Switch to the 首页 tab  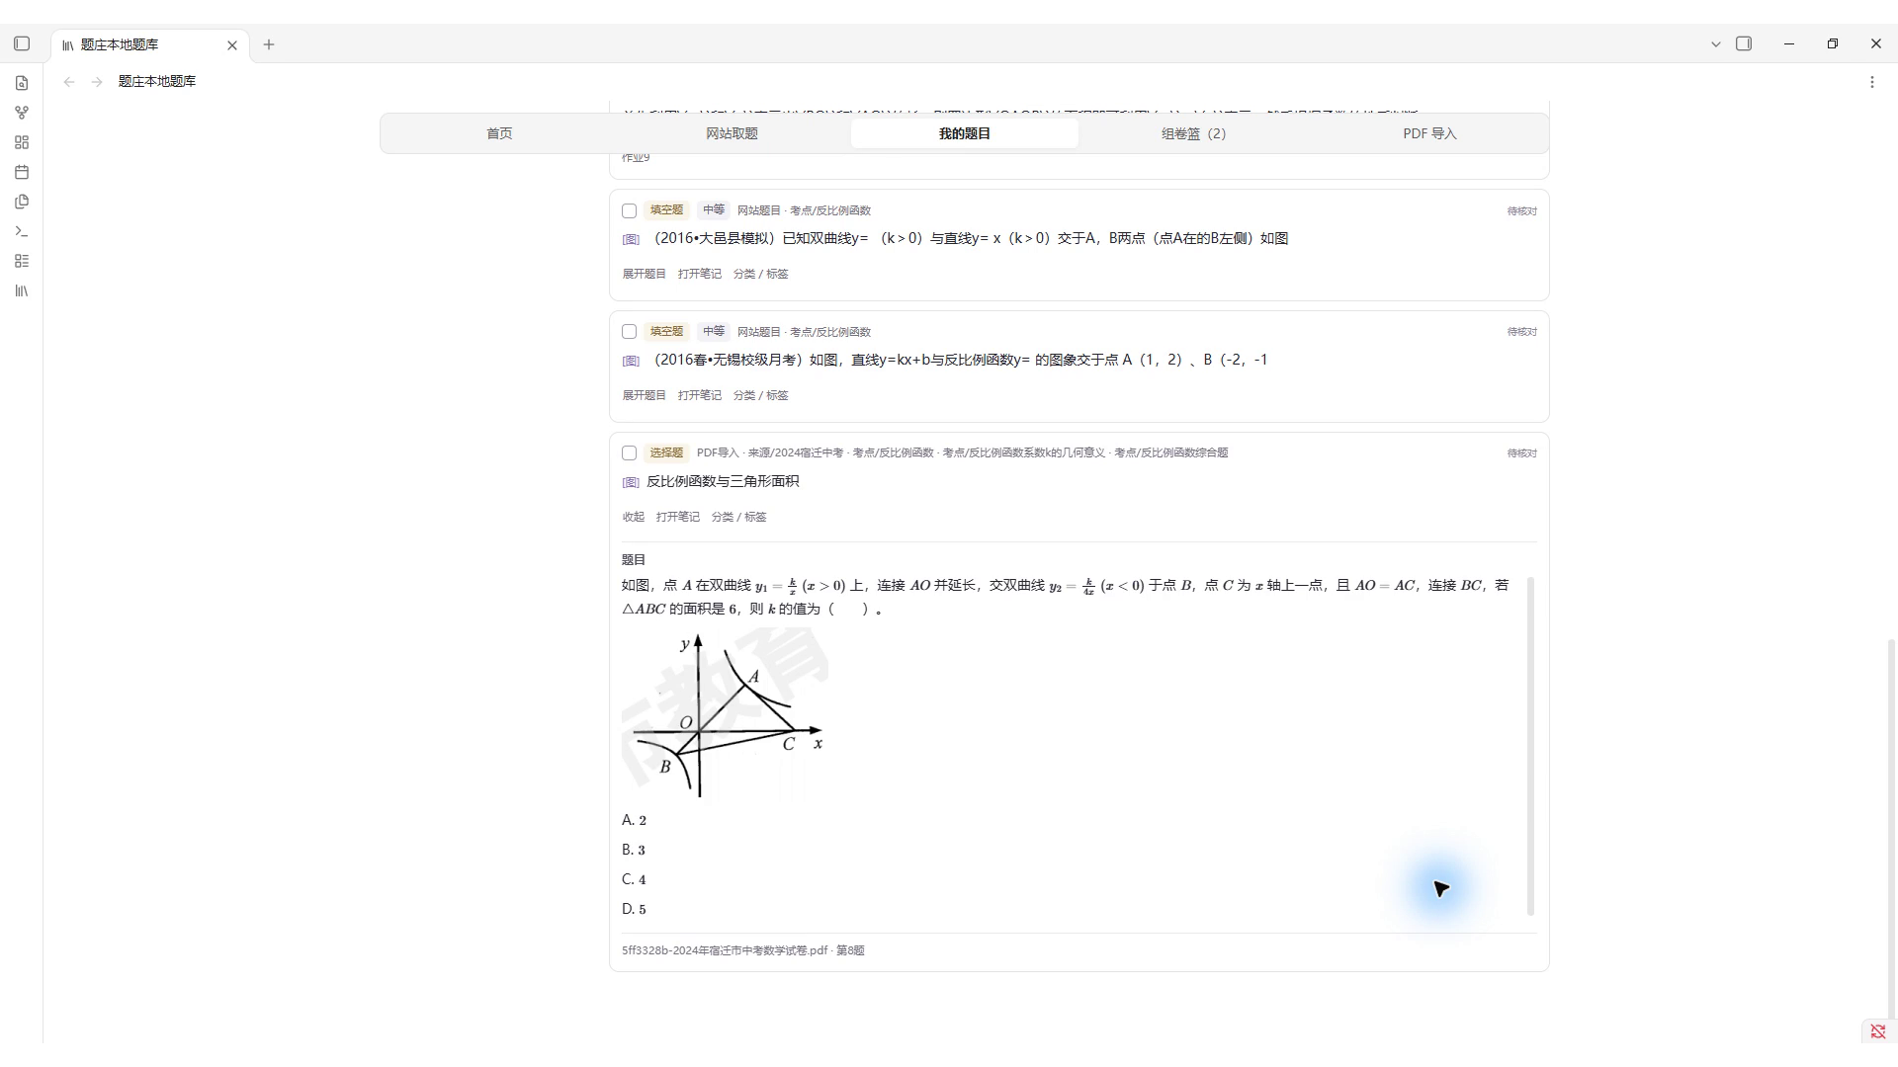(x=499, y=133)
